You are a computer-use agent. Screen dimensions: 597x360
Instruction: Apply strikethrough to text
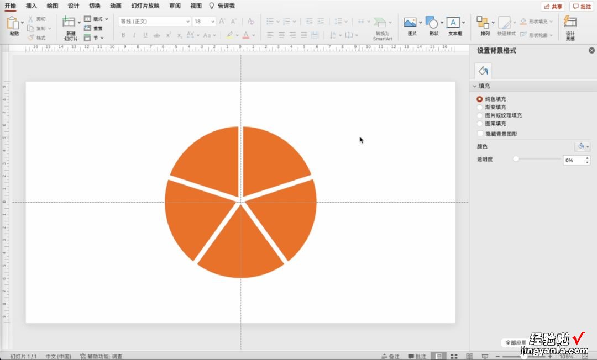pyautogui.click(x=156, y=35)
